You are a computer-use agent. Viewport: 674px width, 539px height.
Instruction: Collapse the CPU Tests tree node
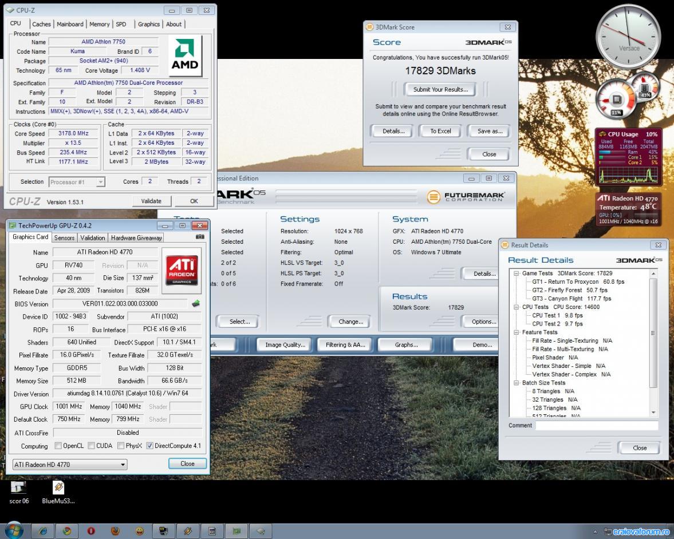tap(517, 307)
